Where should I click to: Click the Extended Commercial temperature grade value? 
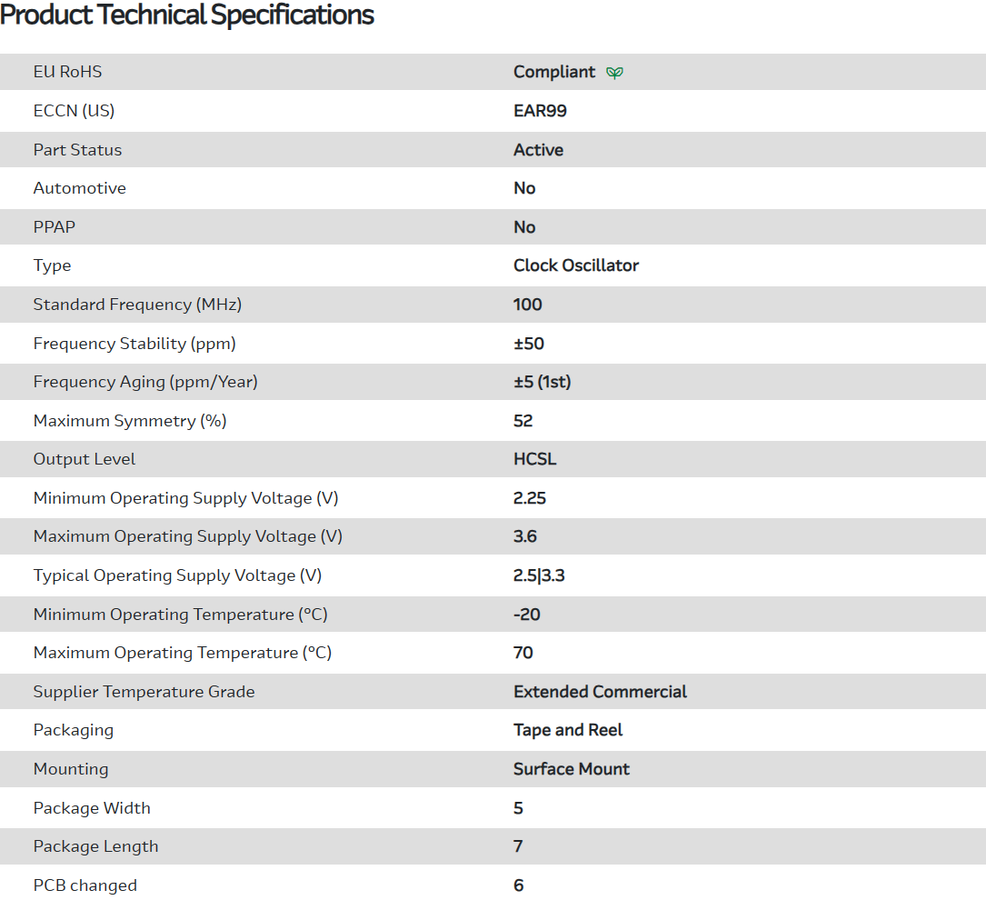600,692
